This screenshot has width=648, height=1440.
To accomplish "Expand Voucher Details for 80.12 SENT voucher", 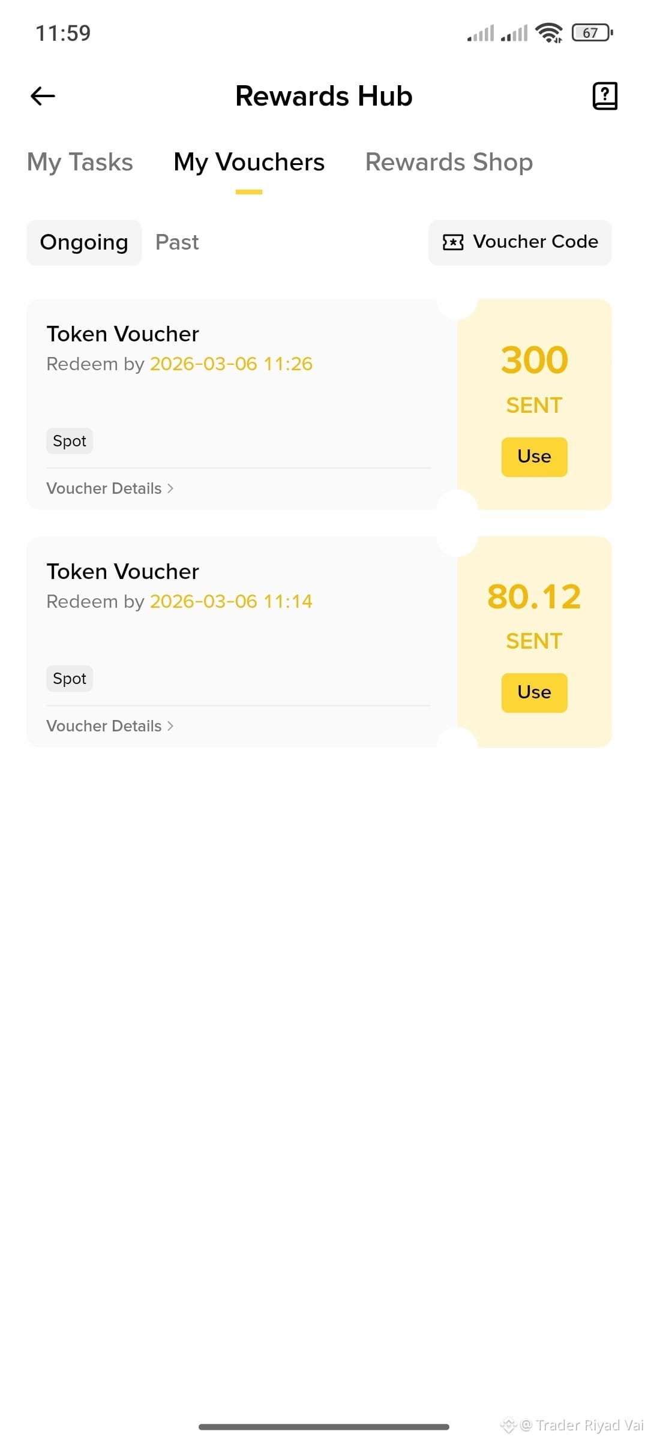I will [110, 726].
